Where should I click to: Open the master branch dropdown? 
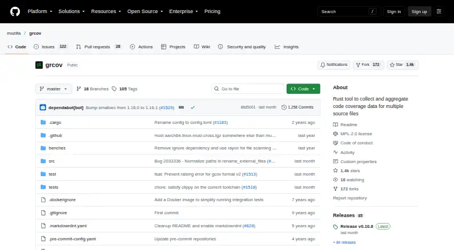[53, 89]
